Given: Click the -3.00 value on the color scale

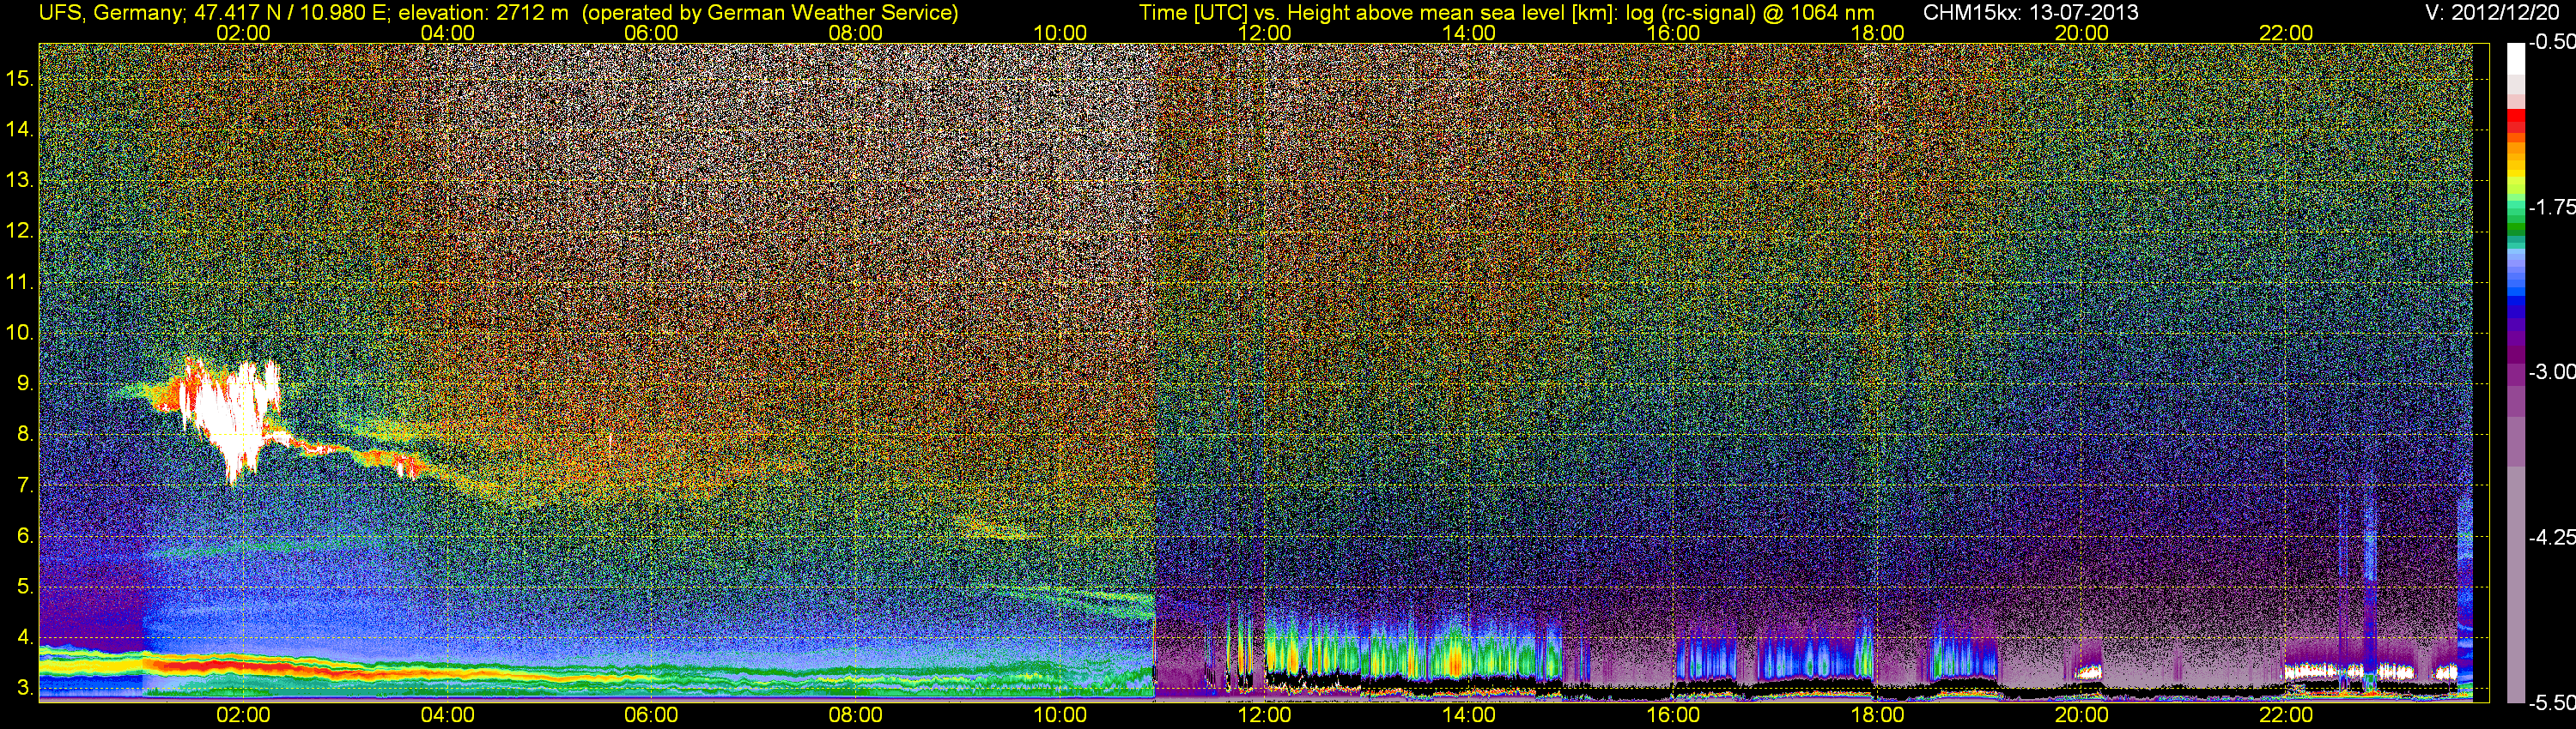Looking at the screenshot, I should pyautogui.click(x=2552, y=371).
